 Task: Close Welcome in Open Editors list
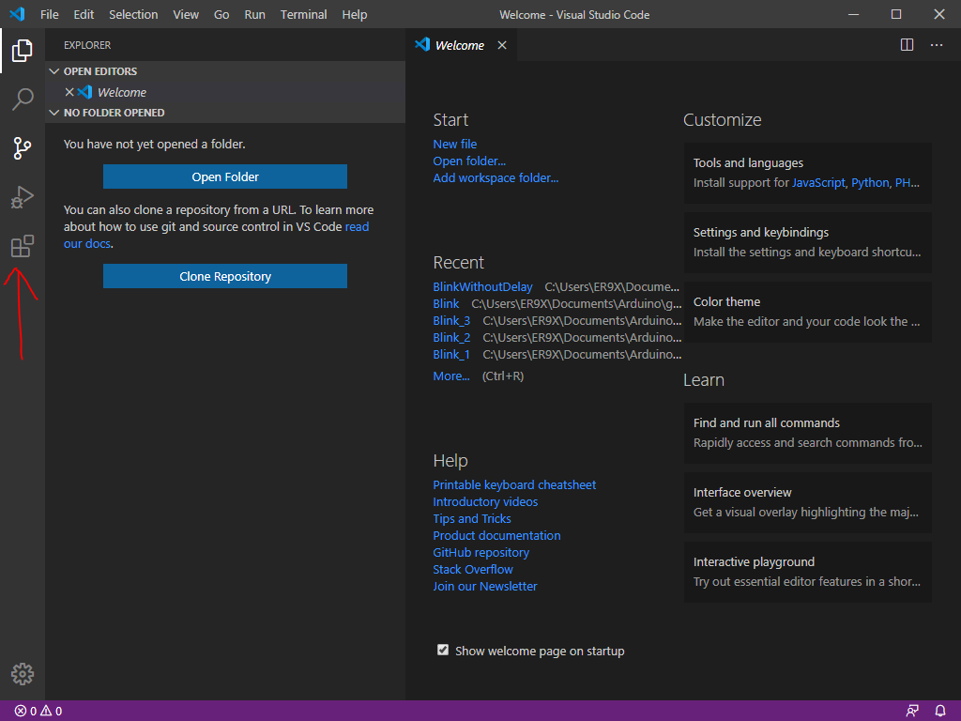(x=69, y=92)
